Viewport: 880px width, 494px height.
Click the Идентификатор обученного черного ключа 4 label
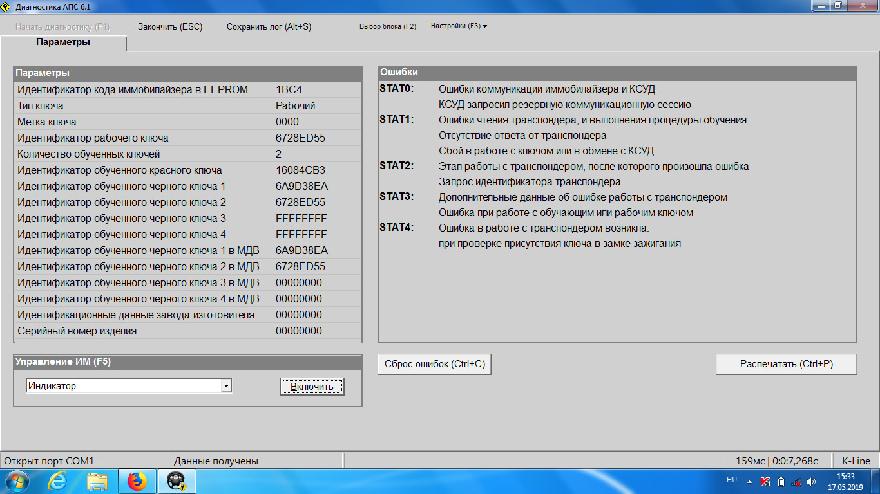point(122,235)
